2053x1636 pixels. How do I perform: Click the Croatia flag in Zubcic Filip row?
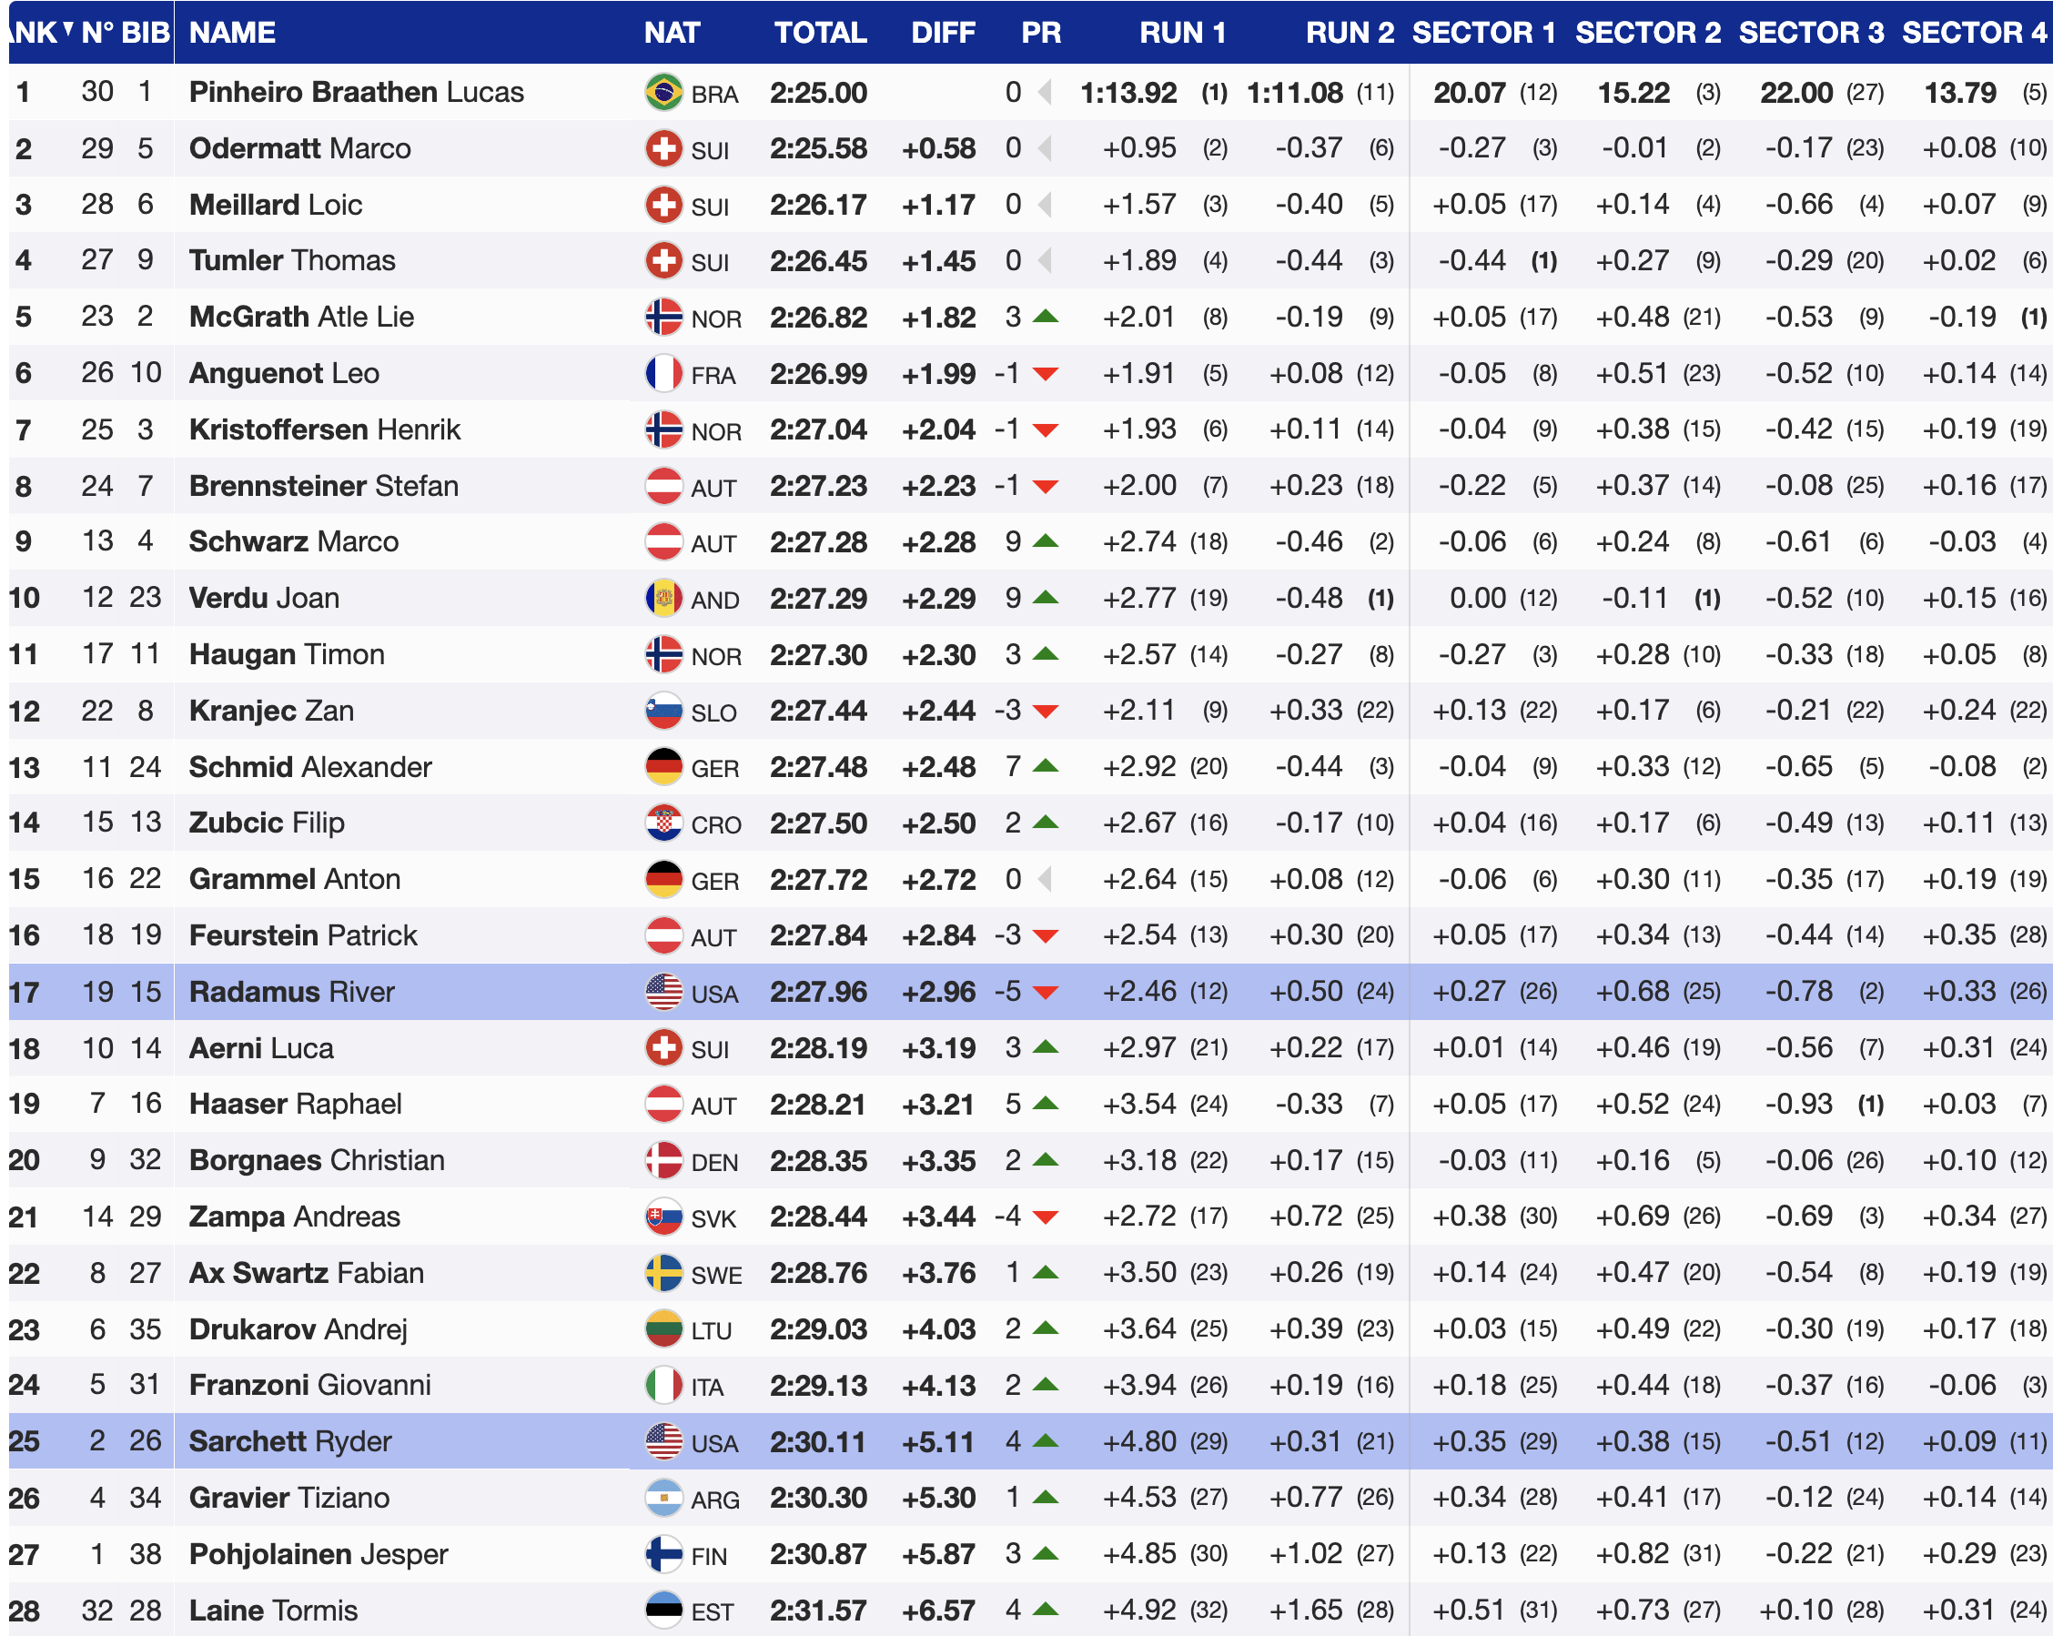coord(662,823)
